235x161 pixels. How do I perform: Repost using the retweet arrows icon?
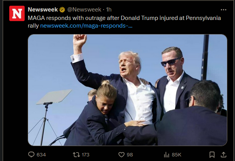pyautogui.click(x=76, y=155)
